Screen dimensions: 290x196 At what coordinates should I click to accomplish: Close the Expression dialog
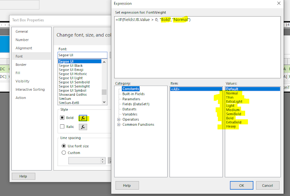click(279, 3)
